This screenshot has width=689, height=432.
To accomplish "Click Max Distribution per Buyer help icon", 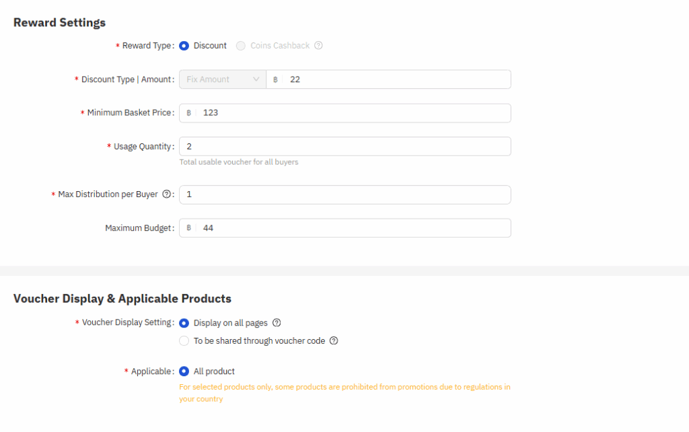I will [x=166, y=194].
